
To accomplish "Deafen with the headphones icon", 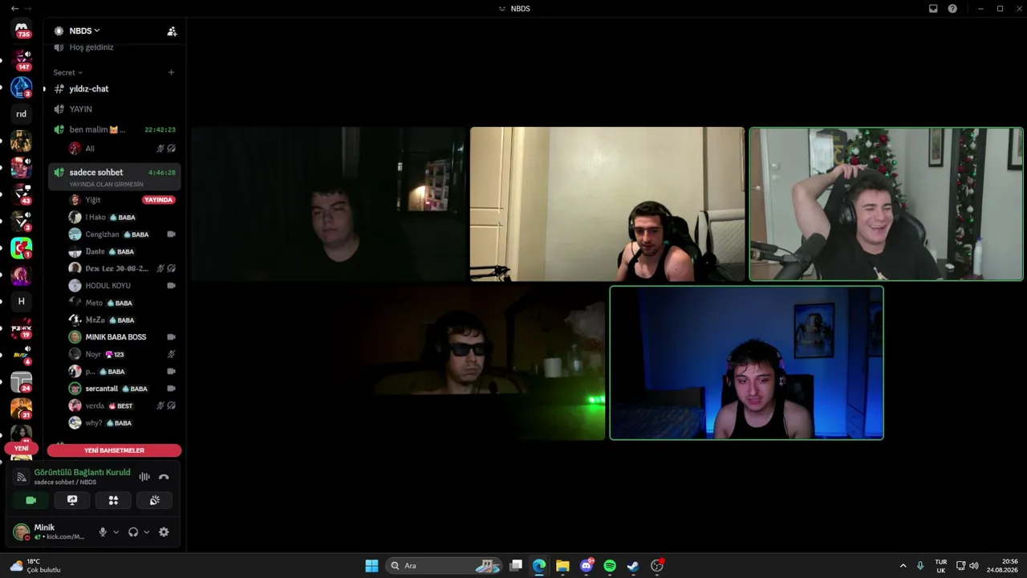I will 133,532.
